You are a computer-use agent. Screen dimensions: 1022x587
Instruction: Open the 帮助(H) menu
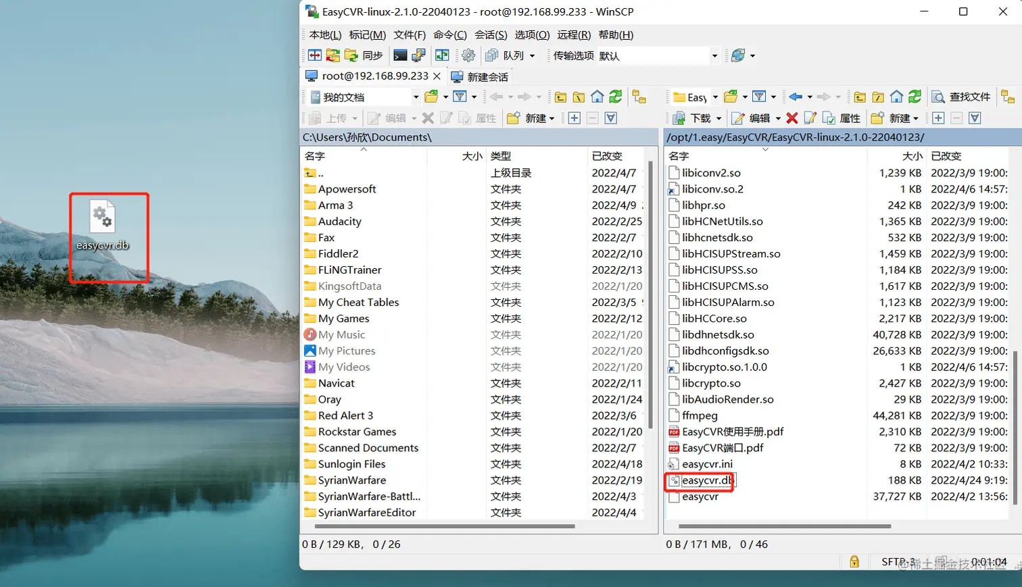pyautogui.click(x=616, y=35)
